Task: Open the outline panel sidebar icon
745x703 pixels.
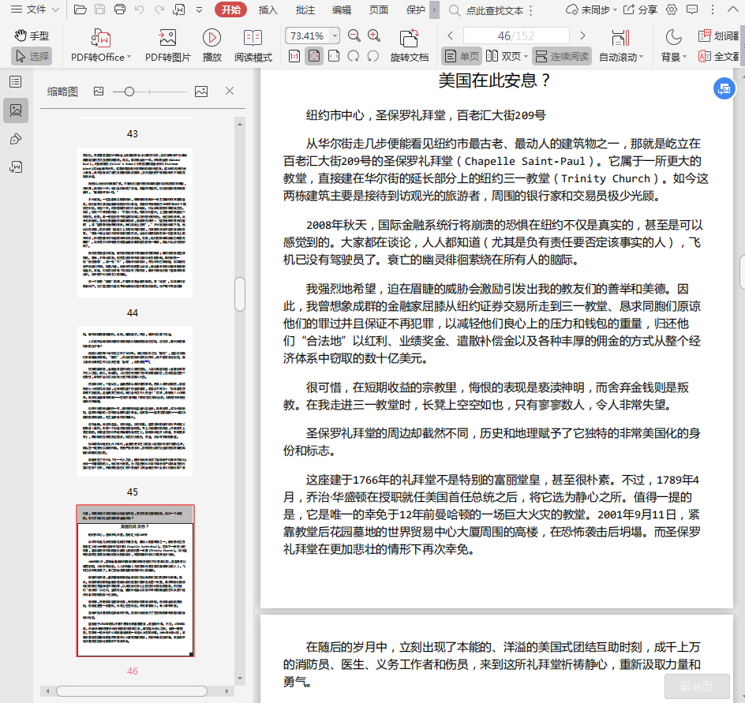Action: click(x=16, y=82)
